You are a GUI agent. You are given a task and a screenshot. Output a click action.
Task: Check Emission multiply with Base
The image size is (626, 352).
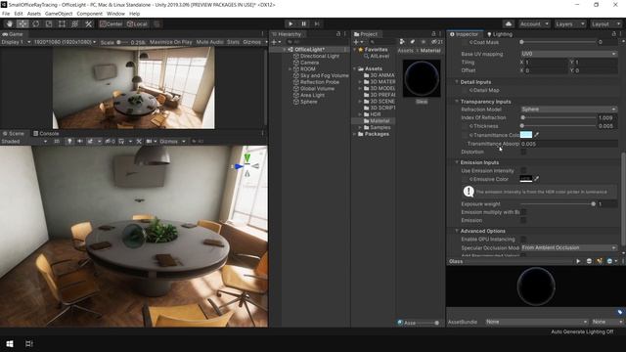click(523, 212)
